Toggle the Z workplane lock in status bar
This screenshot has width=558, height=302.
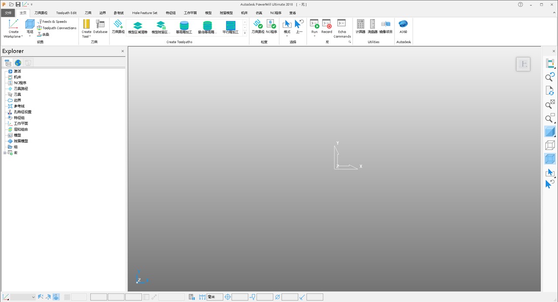(x=56, y=297)
